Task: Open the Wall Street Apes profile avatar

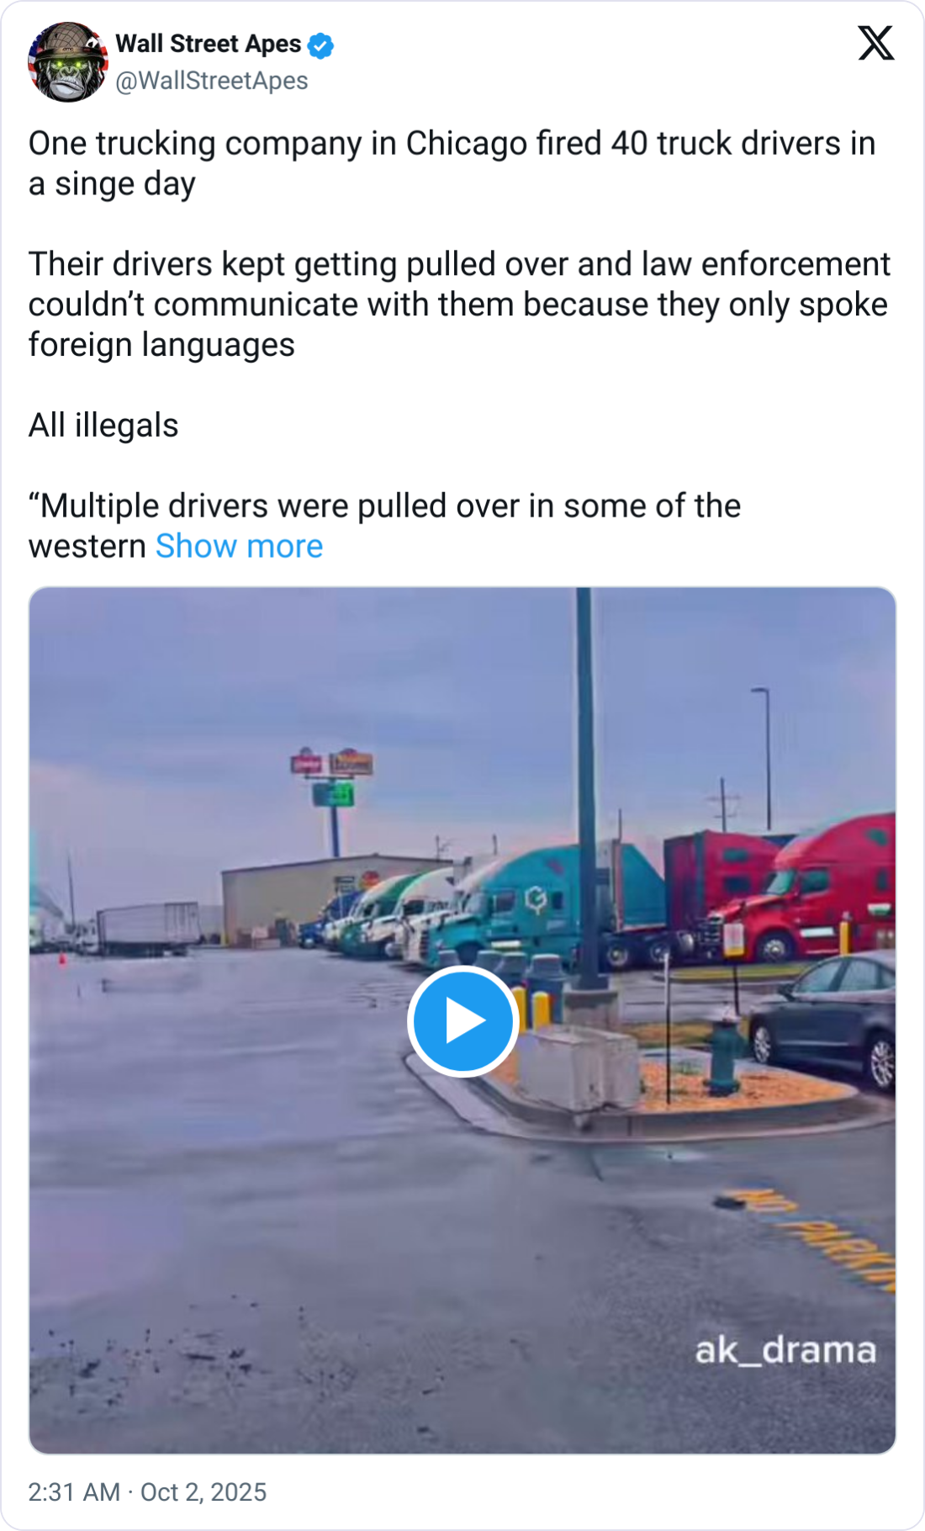Action: click(x=68, y=61)
